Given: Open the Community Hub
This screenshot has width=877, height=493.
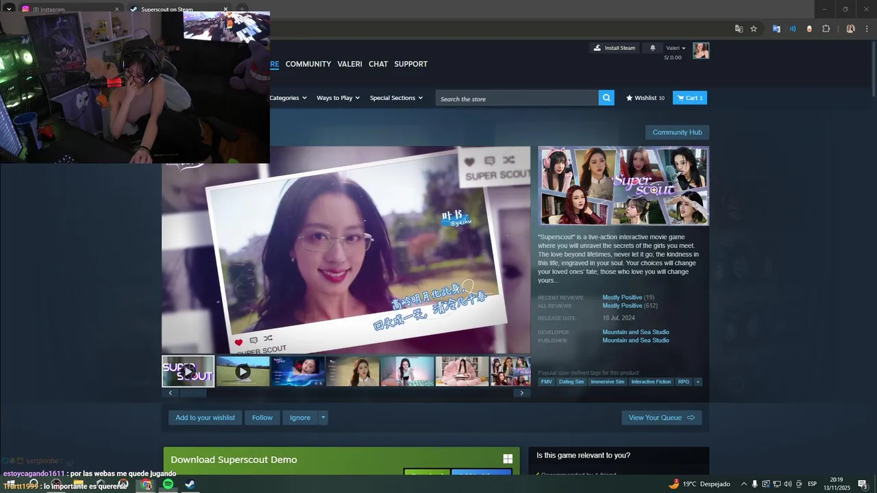Looking at the screenshot, I should pos(677,132).
